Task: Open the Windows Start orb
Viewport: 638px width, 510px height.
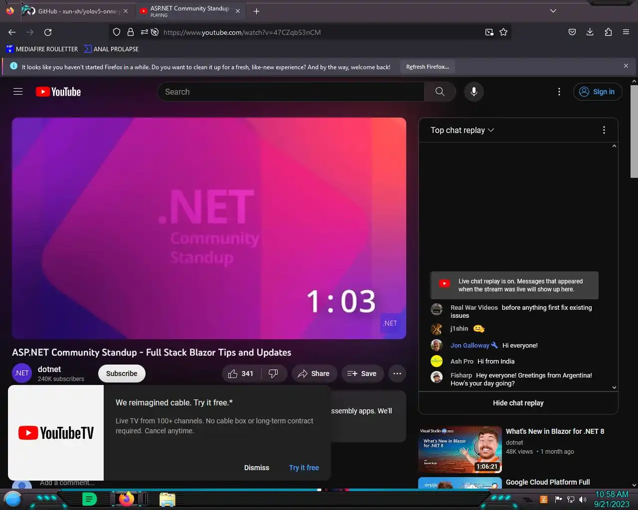Action: 13,499
